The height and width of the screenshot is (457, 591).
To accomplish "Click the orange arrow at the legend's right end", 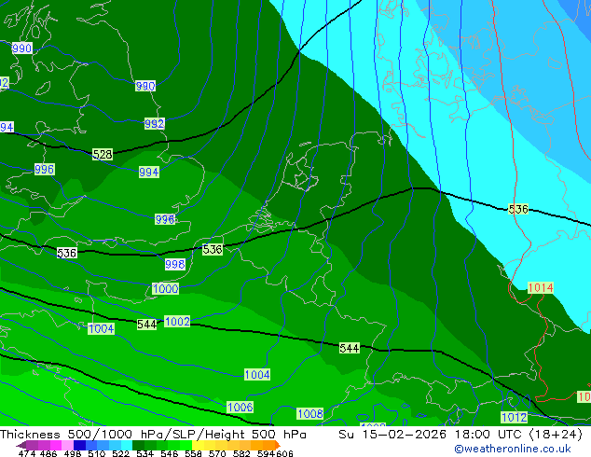I will [x=278, y=444].
